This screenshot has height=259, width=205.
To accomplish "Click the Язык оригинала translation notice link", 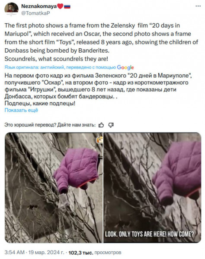I will (60, 67).
